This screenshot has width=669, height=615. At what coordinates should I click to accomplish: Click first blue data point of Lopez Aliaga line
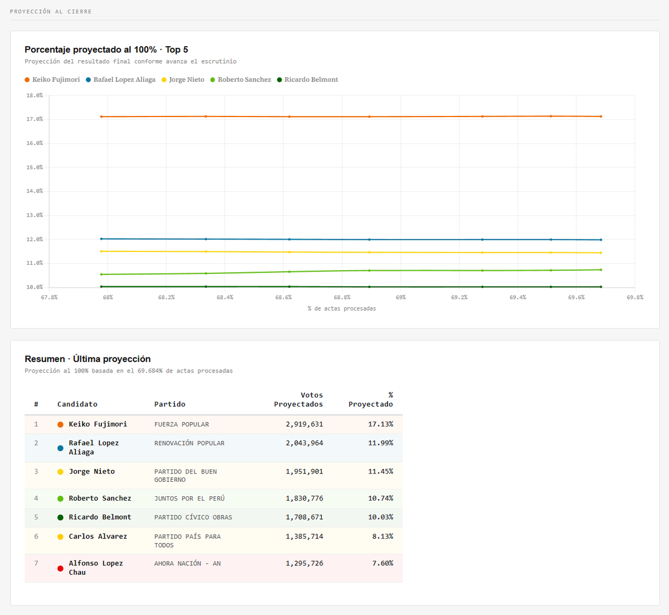pos(101,239)
